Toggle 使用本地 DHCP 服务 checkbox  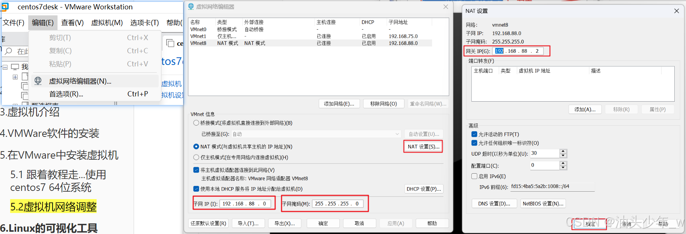(x=196, y=189)
